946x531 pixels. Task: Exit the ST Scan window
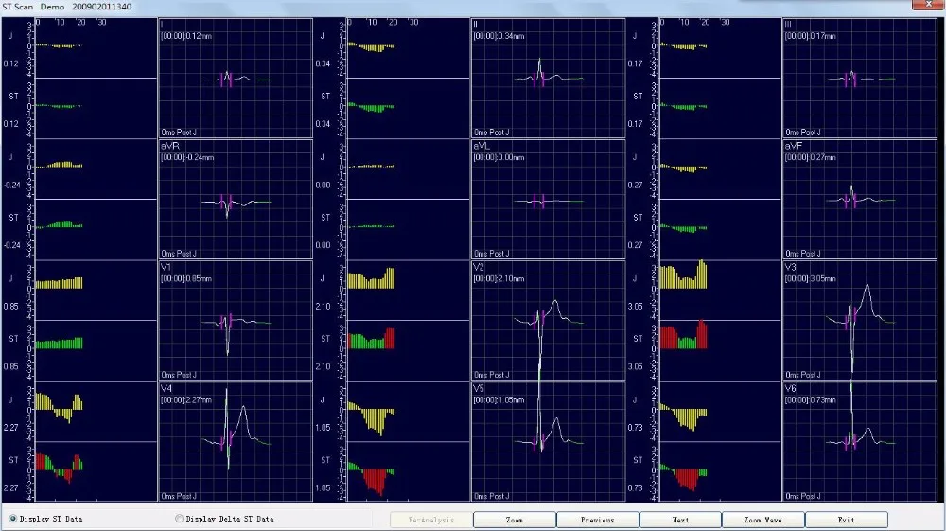tap(846, 520)
